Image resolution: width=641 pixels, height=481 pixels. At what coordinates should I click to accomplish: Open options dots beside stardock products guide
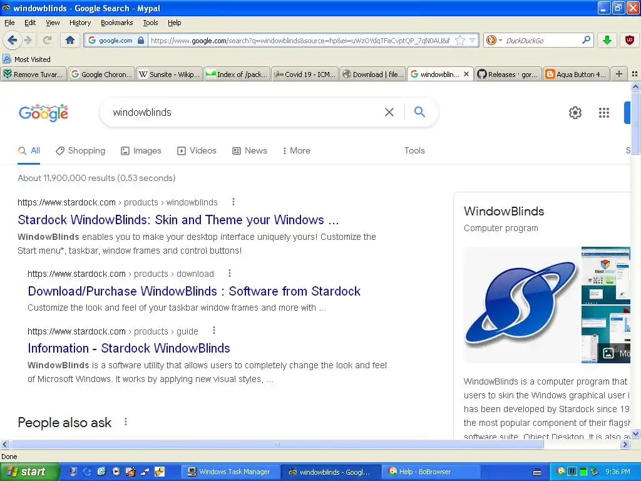(x=214, y=330)
